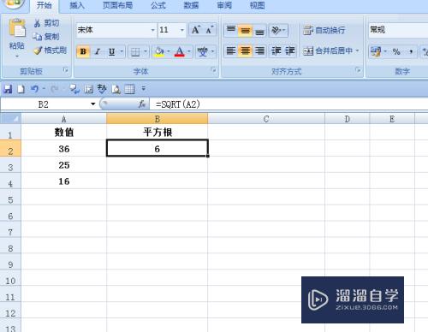Click the spelling check (ABC) icon
This screenshot has height=332, width=428.
(102, 89)
